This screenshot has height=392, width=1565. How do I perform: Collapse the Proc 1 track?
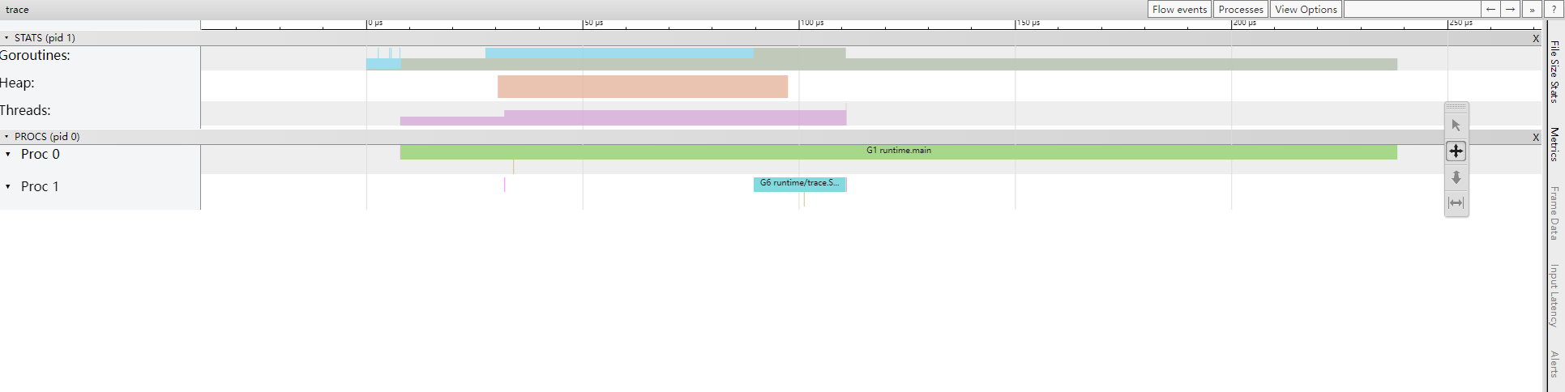8,186
